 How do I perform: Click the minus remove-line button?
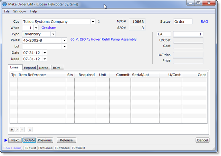(22, 130)
